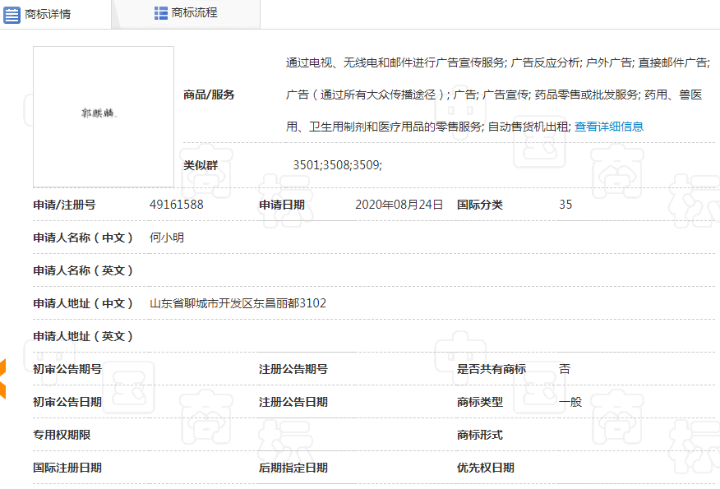Image resolution: width=720 pixels, height=489 pixels.
Task: Select the application number 49161588
Action: coord(177,205)
